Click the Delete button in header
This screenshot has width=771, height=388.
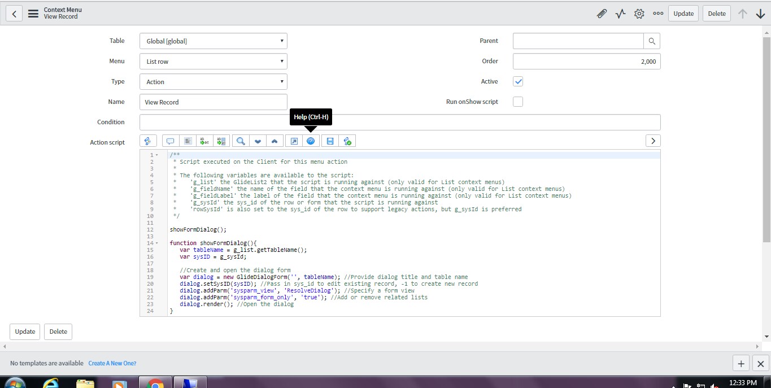(x=717, y=14)
